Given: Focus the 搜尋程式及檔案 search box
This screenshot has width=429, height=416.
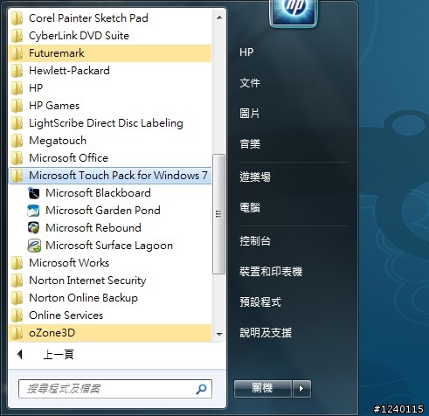Looking at the screenshot, I should tap(115, 389).
